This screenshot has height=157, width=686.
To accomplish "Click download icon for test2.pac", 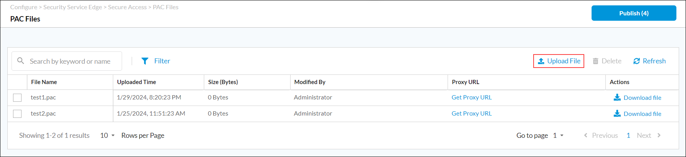I will pos(617,114).
